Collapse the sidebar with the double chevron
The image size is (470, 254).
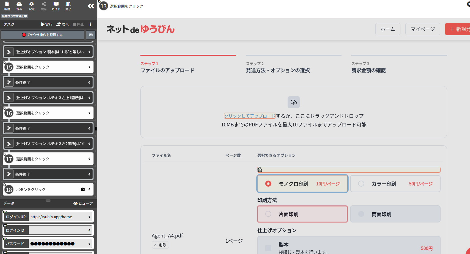(x=90, y=6)
